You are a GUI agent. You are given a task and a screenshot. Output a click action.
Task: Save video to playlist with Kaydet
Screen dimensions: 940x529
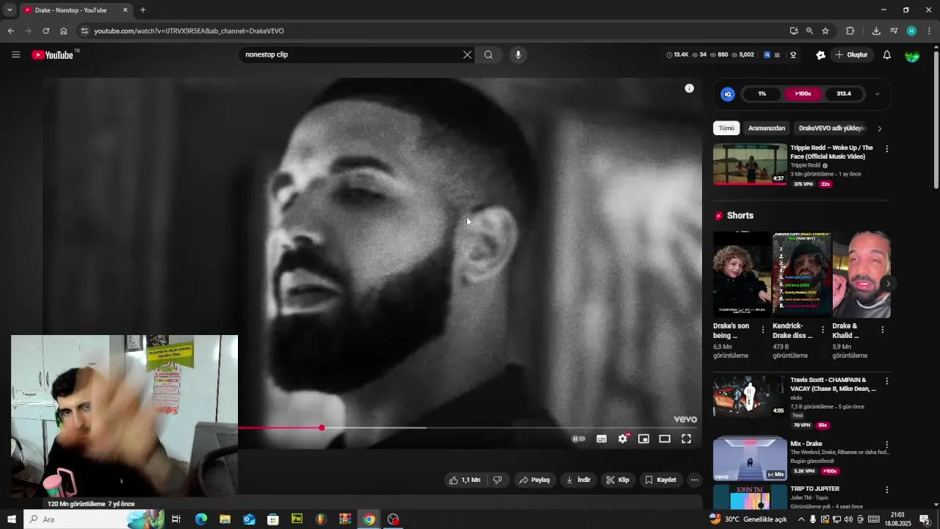(661, 480)
